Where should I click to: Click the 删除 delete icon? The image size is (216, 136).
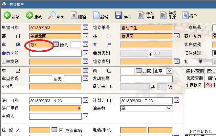74,15
